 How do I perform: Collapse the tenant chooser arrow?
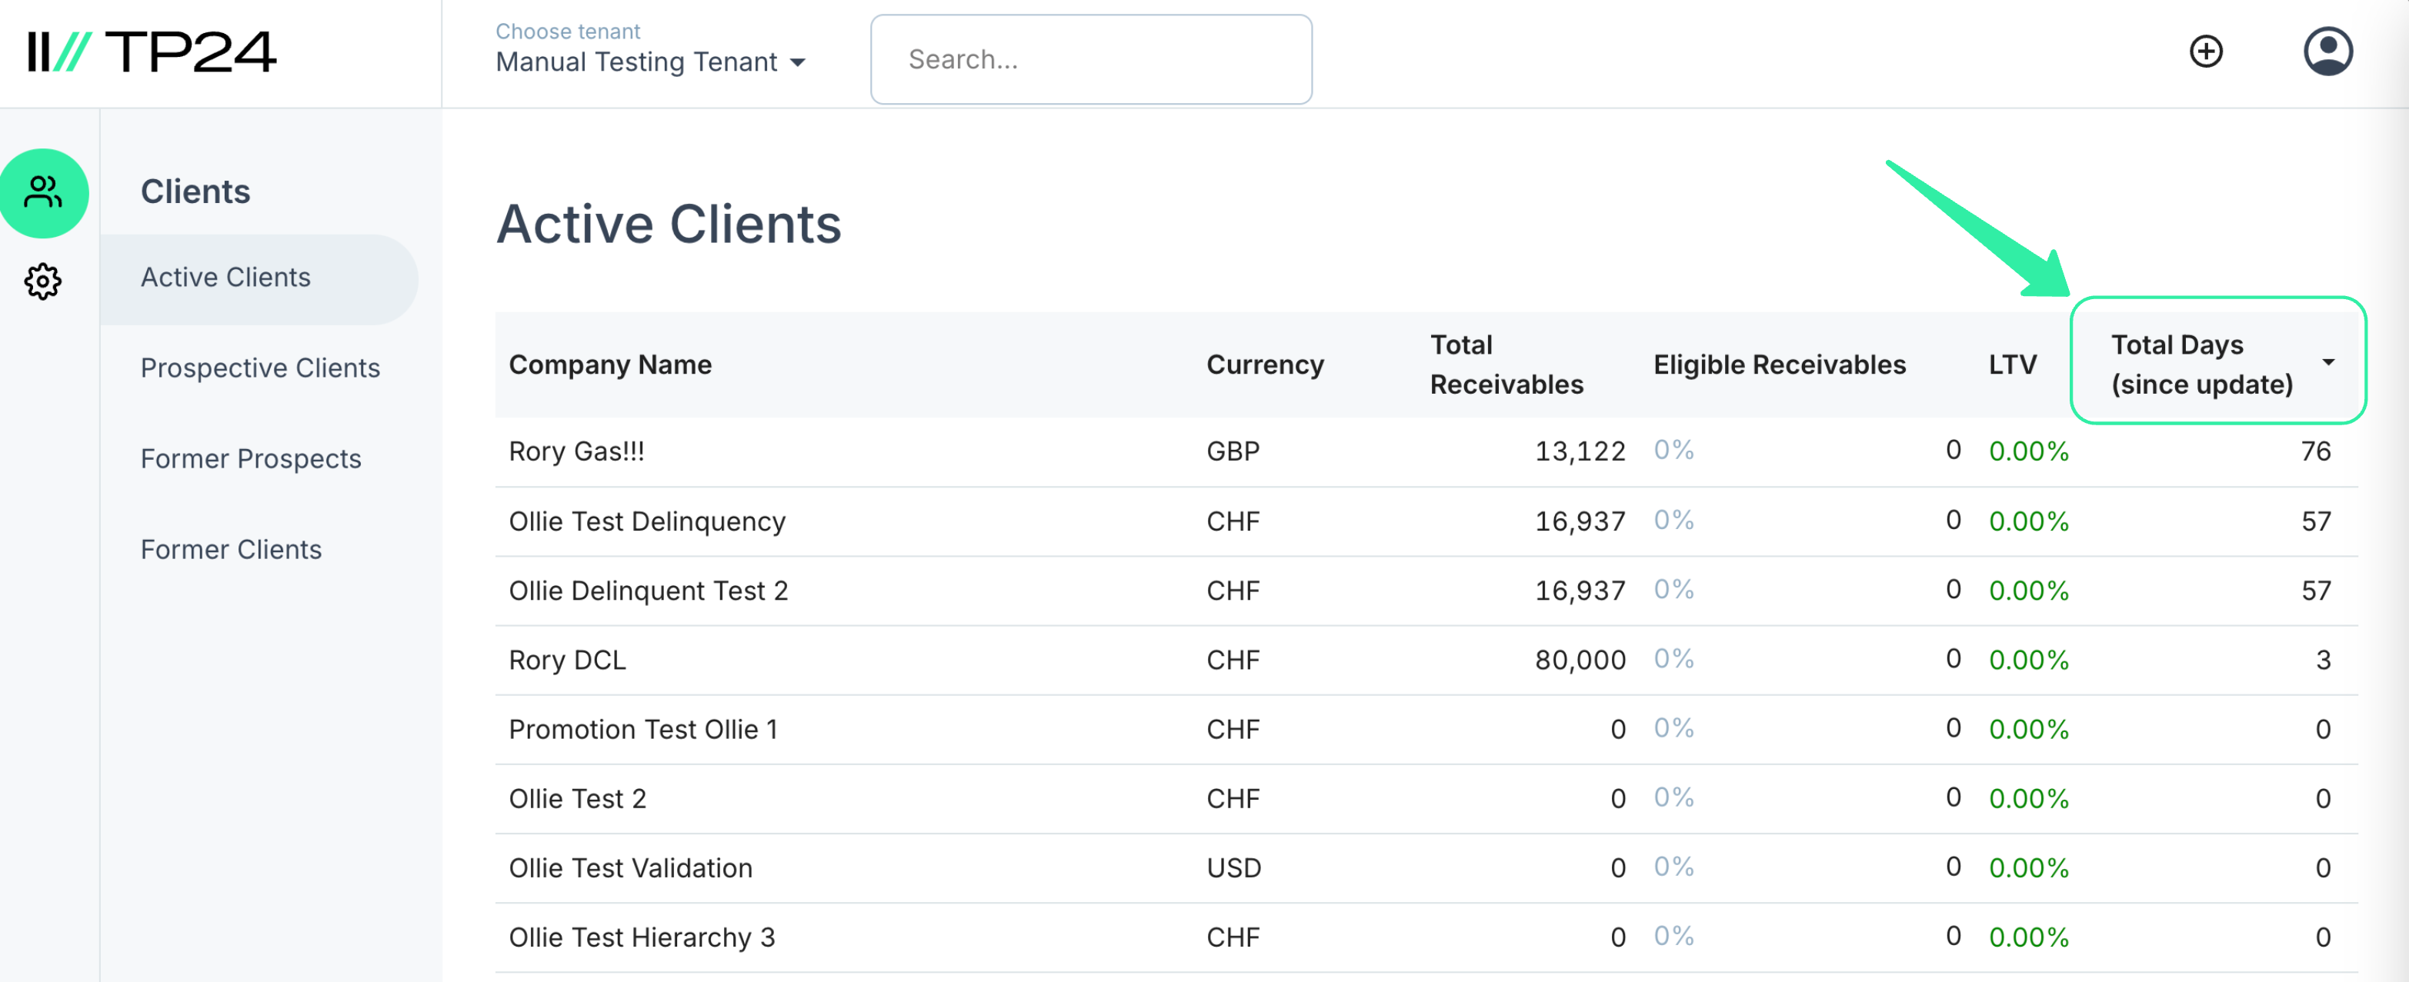[x=799, y=64]
